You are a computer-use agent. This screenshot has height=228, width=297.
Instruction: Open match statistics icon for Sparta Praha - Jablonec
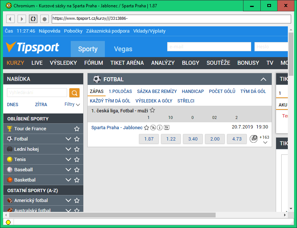pyautogui.click(x=153, y=128)
